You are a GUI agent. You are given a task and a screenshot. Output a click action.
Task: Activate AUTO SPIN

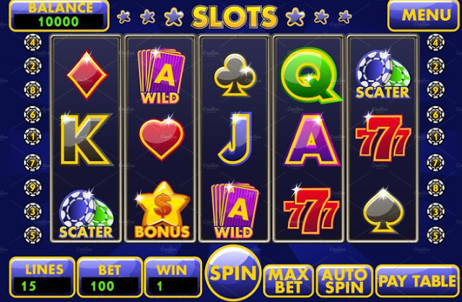tap(344, 280)
